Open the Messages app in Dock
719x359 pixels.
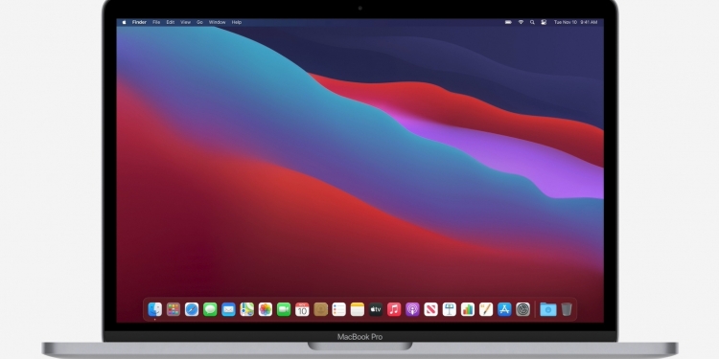pos(210,309)
